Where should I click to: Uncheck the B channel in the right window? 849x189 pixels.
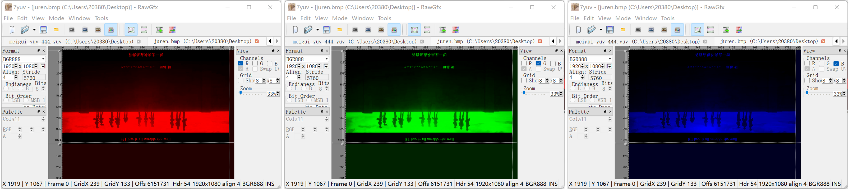(x=836, y=64)
